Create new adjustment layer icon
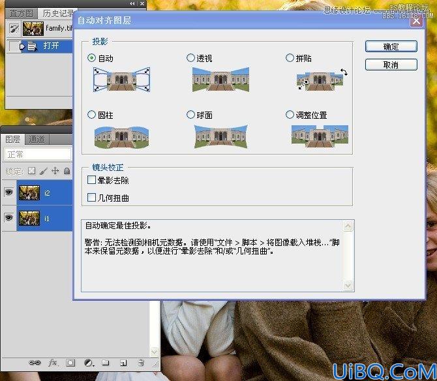This screenshot has width=437, height=381. [x=89, y=363]
